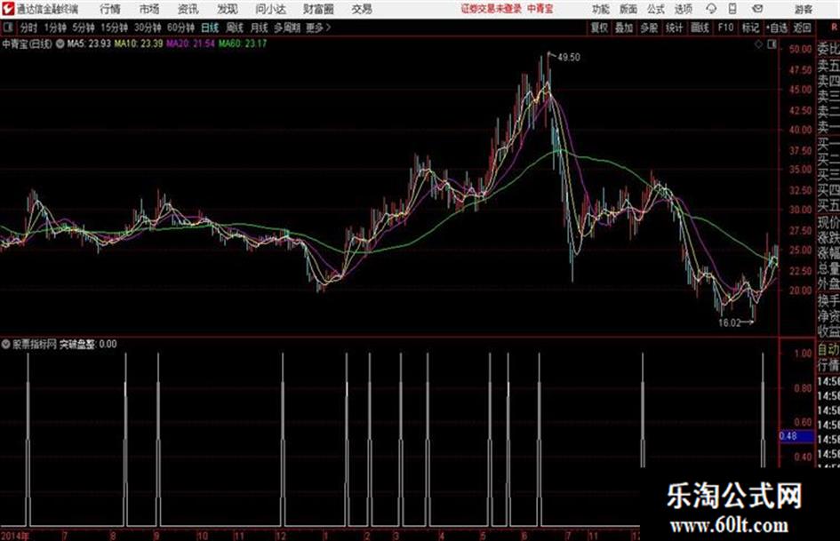
Task: Click the 2014年 label on time axis
Action: pos(15,536)
